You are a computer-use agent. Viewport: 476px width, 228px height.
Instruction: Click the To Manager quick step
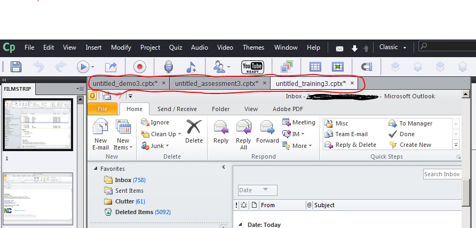410,123
